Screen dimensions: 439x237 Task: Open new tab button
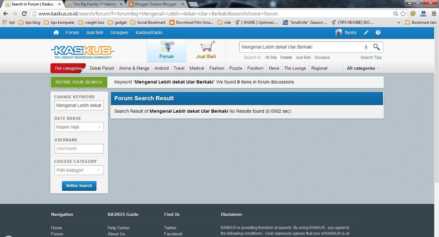pos(193,4)
